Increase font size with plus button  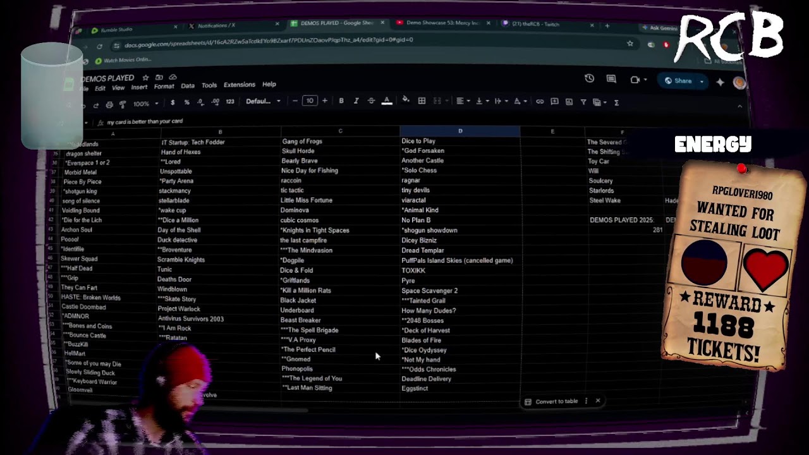325,101
